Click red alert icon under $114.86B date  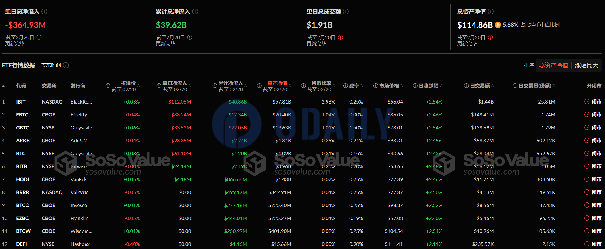click(x=490, y=37)
